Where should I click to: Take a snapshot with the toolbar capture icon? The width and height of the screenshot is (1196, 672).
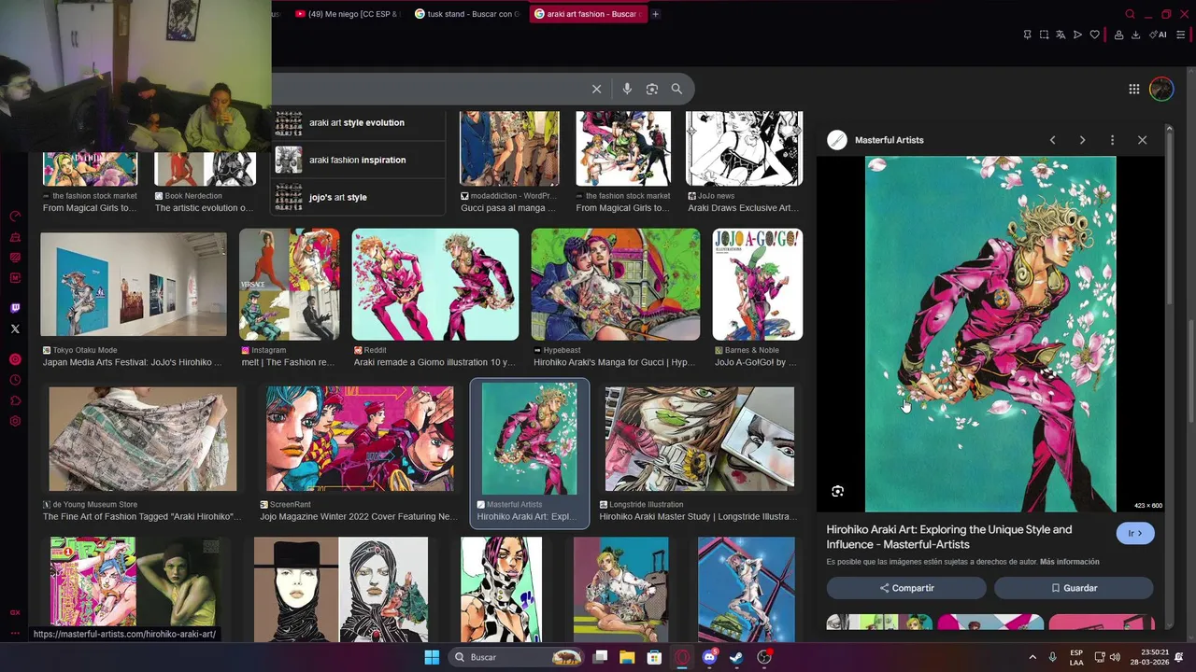[1044, 35]
